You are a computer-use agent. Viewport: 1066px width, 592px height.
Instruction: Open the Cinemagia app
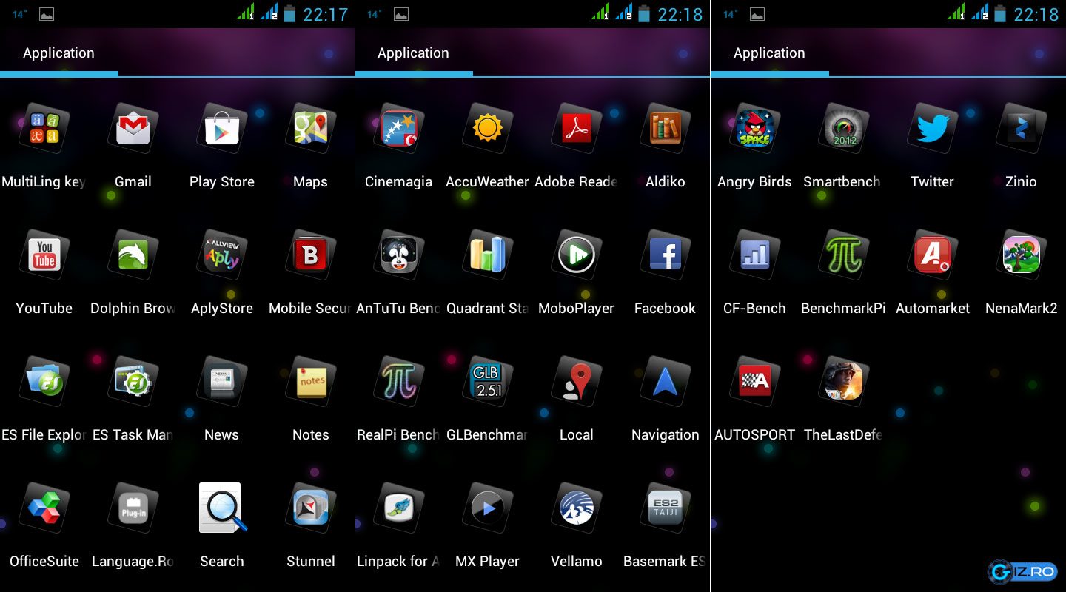(399, 128)
